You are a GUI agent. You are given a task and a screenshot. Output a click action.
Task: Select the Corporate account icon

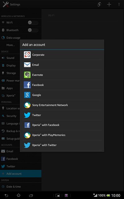27,55
